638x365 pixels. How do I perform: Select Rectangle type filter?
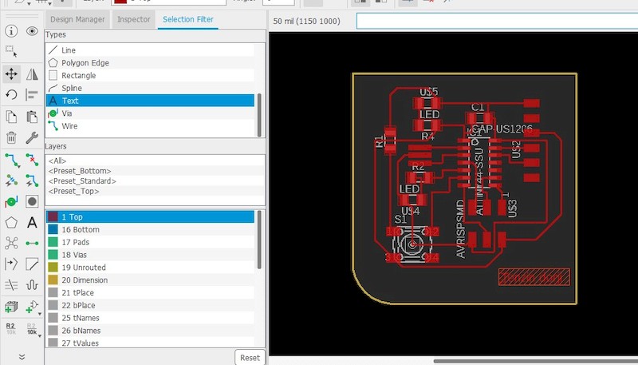pos(150,75)
